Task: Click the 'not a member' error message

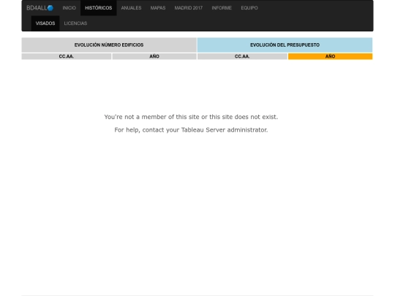Action: point(191,117)
